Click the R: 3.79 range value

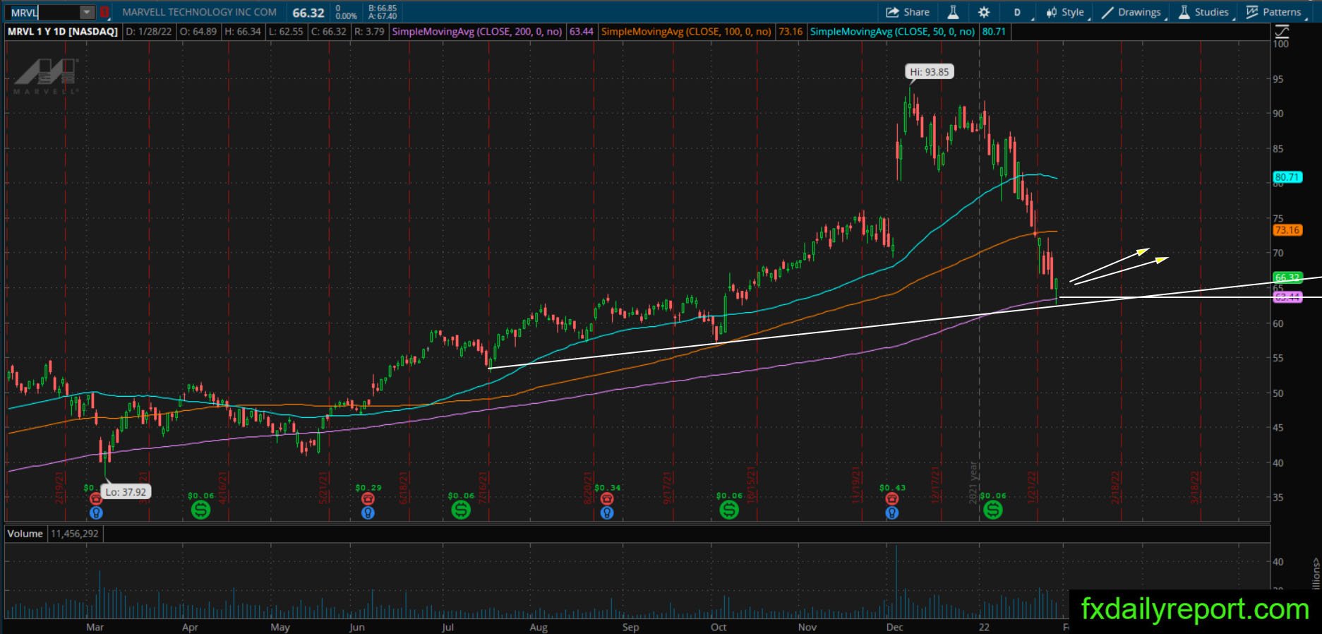[369, 32]
